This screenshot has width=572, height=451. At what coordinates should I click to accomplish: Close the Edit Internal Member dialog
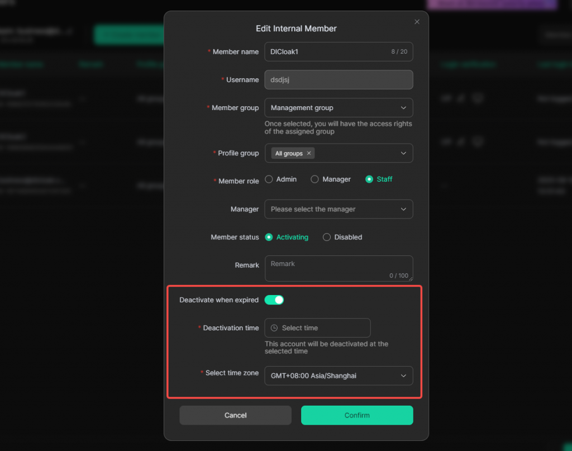click(x=417, y=22)
